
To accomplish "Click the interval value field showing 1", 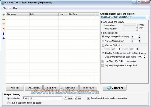I will coord(135,37).
